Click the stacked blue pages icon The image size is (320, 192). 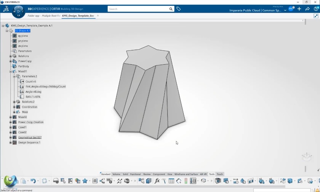click(x=149, y=181)
